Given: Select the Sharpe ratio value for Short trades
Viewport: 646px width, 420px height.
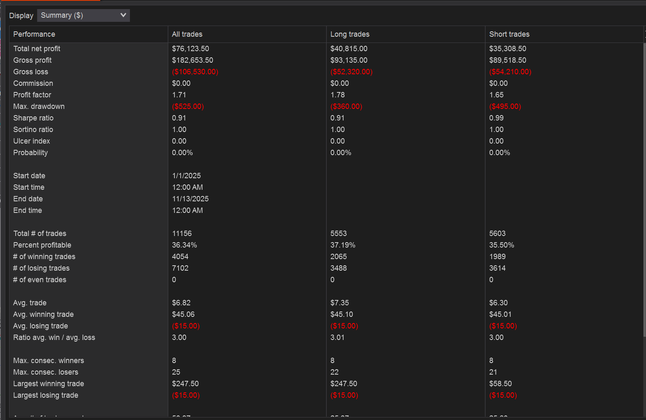Looking at the screenshot, I should click(x=496, y=118).
